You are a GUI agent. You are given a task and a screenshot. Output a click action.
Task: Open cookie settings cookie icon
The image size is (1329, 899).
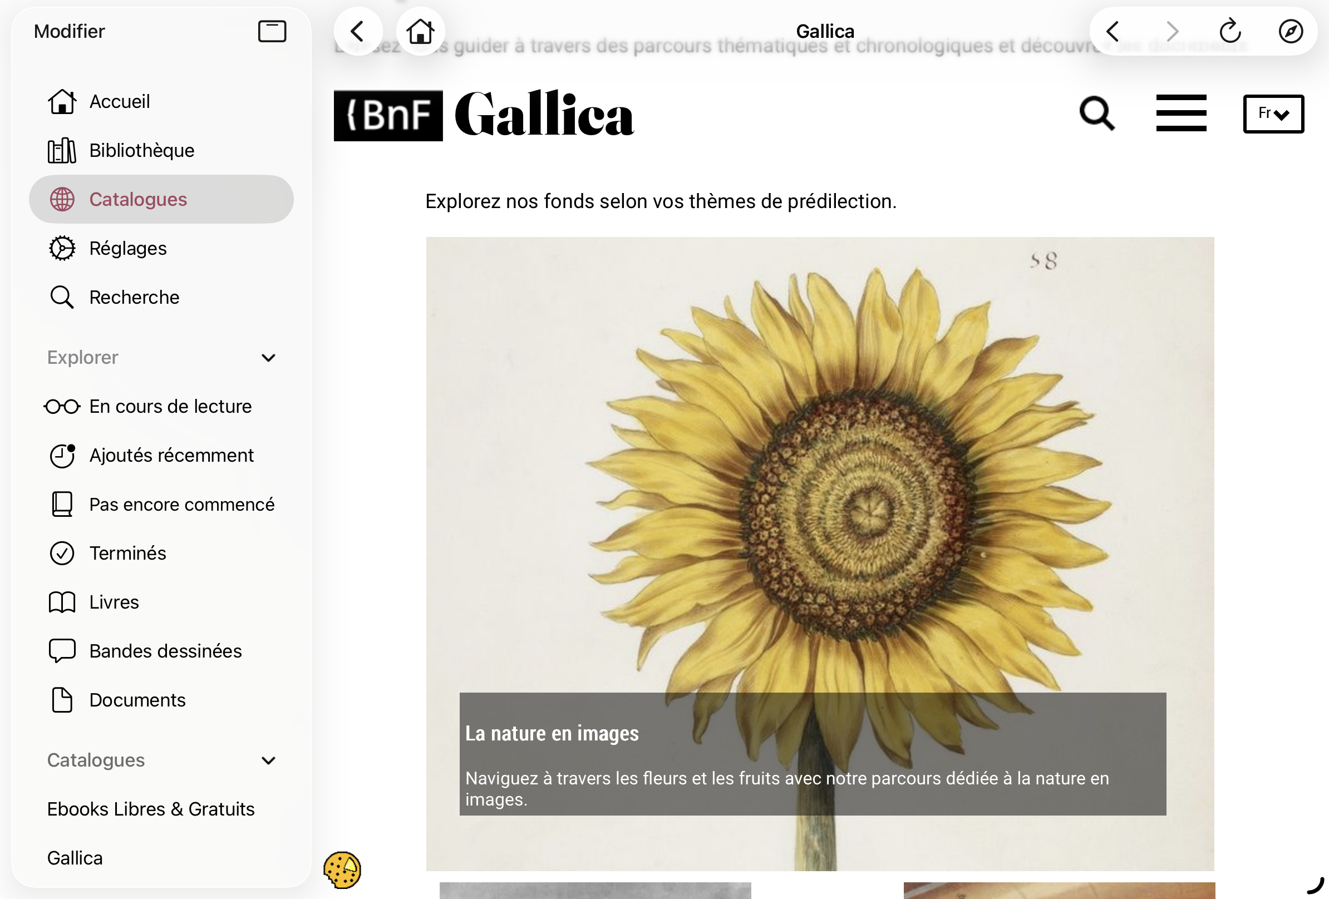point(342,870)
